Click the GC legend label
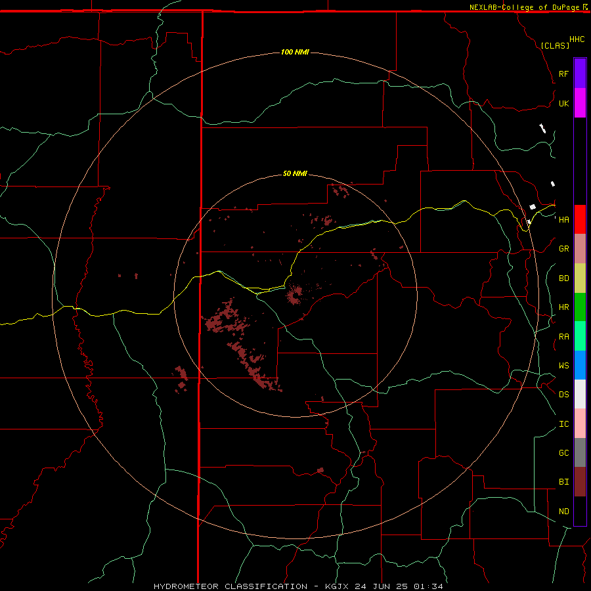Screen dimensions: 591x591 point(563,453)
